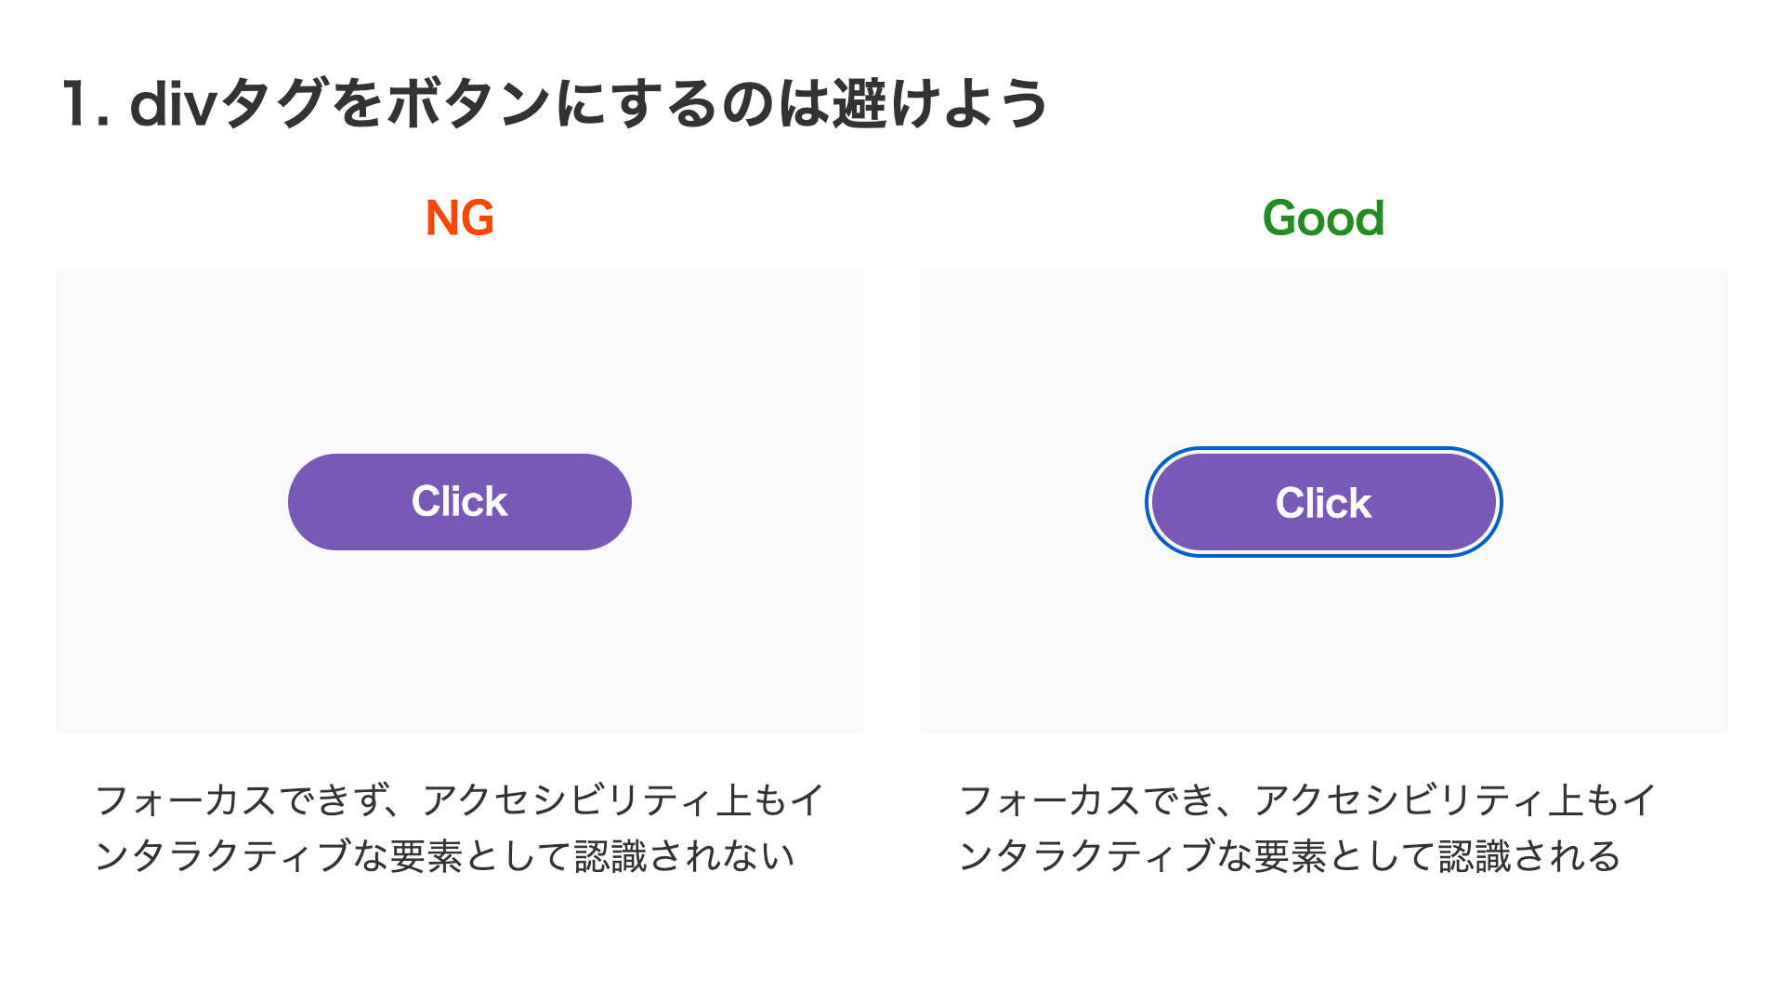Click the red NG heading
The image size is (1784, 1004).
pos(459,218)
